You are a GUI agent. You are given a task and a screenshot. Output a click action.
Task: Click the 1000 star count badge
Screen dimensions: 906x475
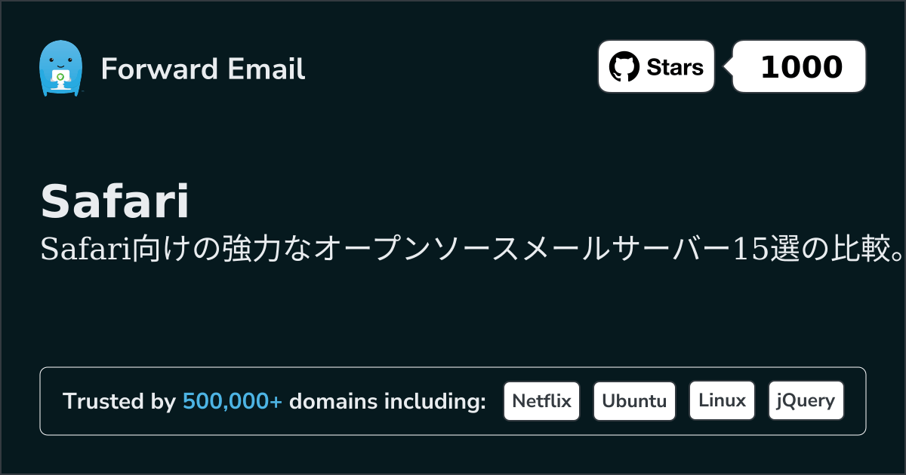800,67
